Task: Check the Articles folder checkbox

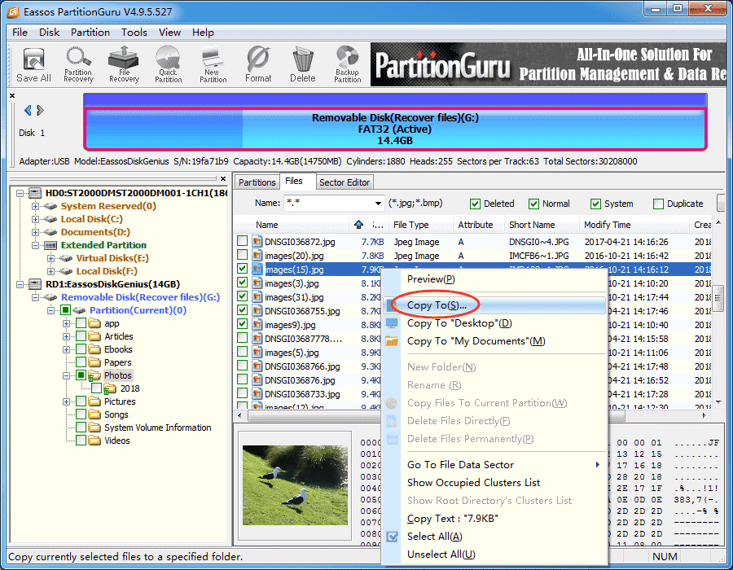Action: click(81, 336)
